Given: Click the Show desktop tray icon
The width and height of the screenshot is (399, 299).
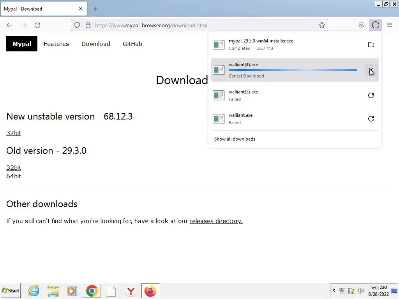Looking at the screenshot, I should pyautogui.click(x=394, y=291).
